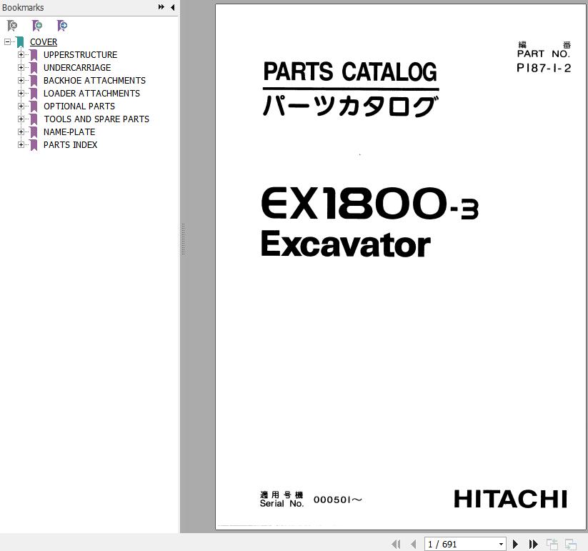Jump to LOADER ATTACHMENTS bookmark
The image size is (588, 551).
pyautogui.click(x=91, y=94)
